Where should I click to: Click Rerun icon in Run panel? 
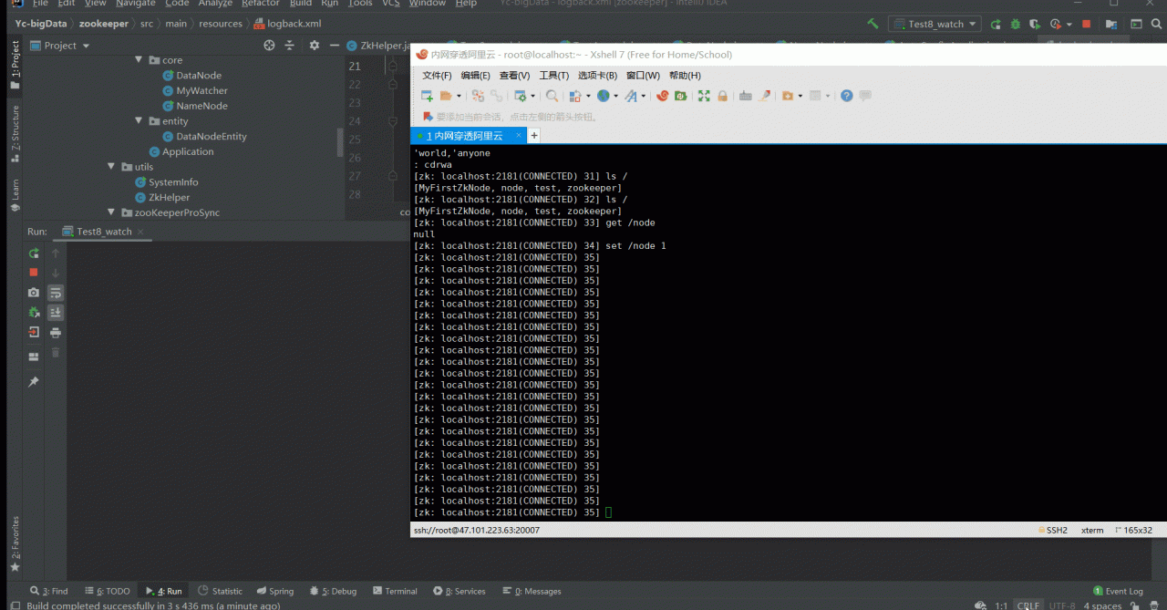tap(34, 253)
